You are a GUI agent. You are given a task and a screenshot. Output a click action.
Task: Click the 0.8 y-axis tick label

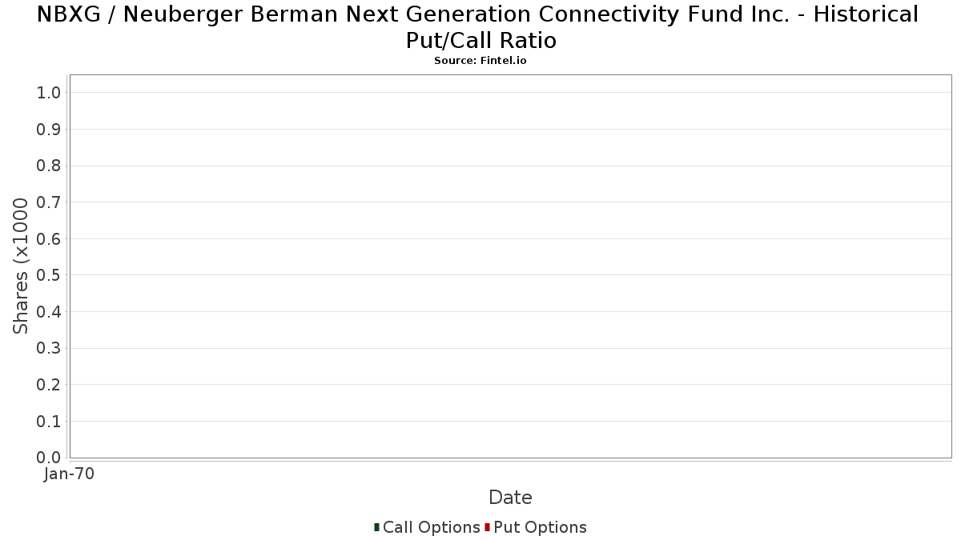tap(49, 166)
